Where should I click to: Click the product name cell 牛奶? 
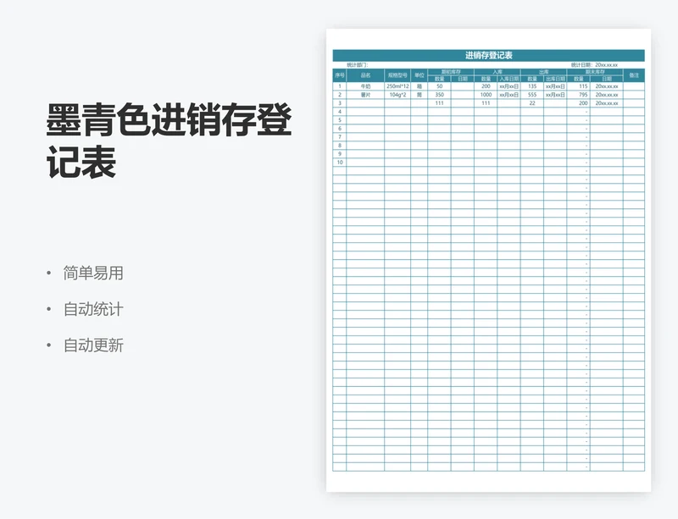tap(365, 86)
